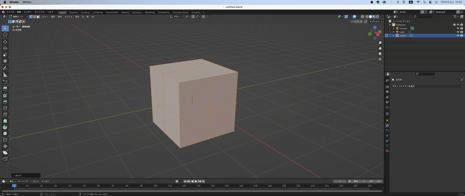Toggle Collection visibility eye icon
The width and height of the screenshot is (465, 196).
click(458, 25)
